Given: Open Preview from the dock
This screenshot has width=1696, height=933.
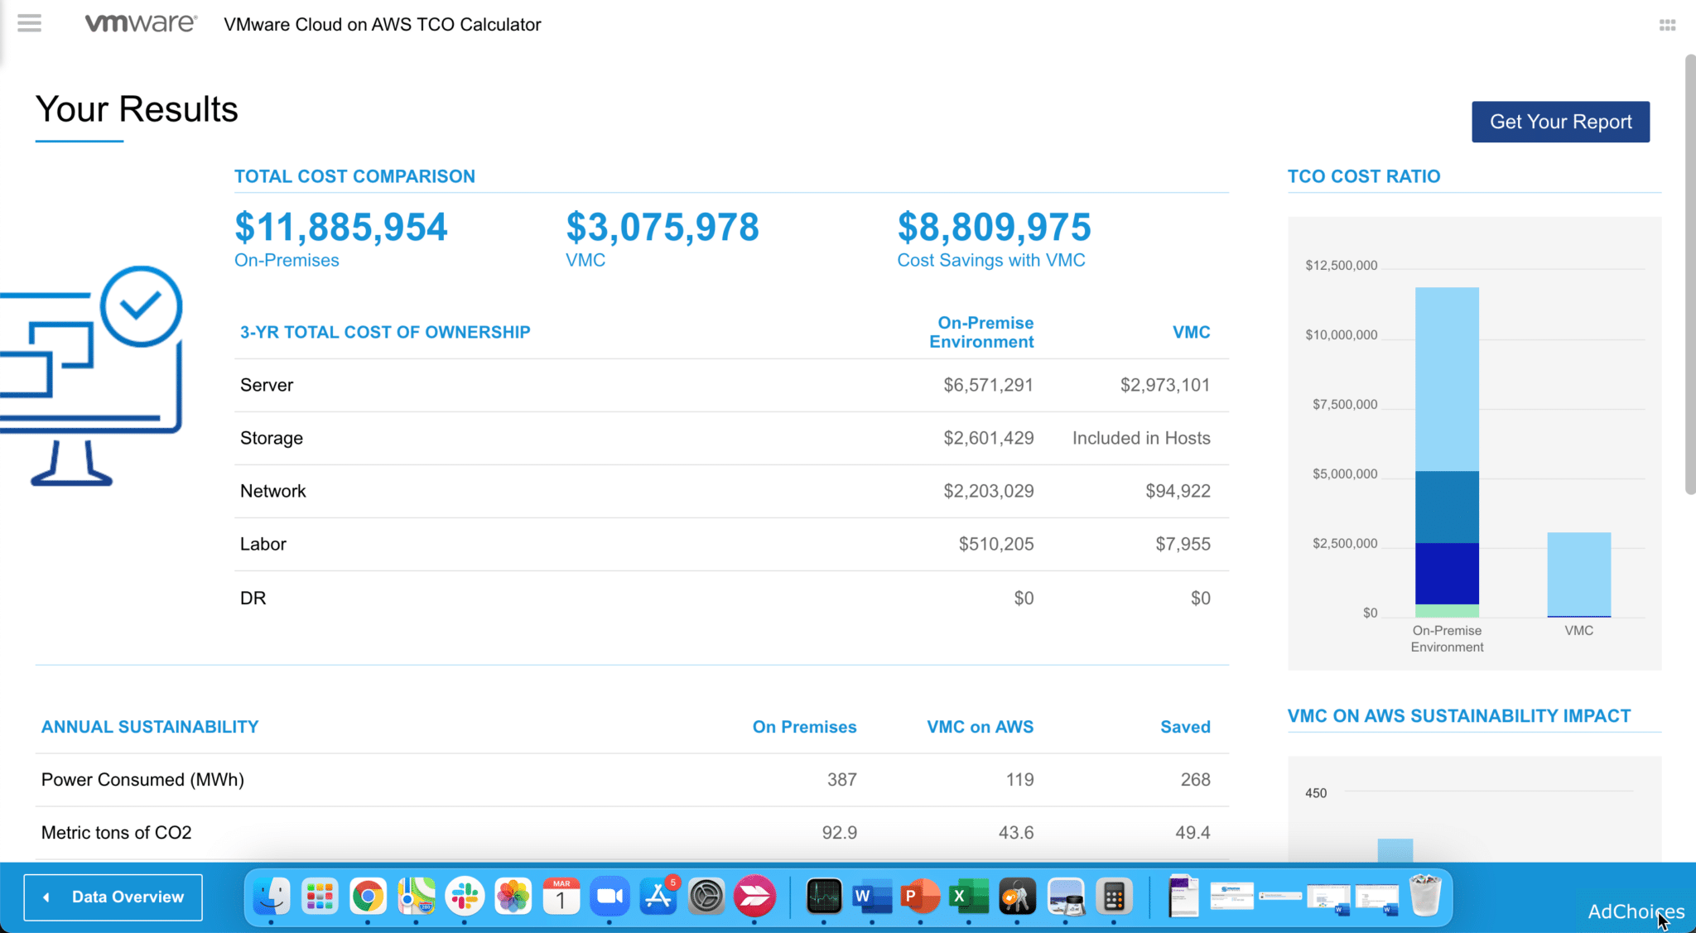Looking at the screenshot, I should click(1066, 896).
